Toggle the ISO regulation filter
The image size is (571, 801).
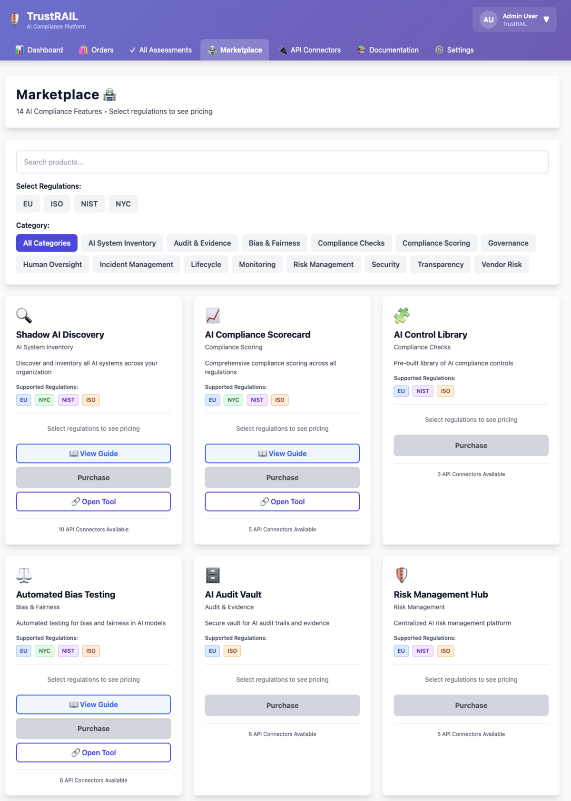pos(57,204)
